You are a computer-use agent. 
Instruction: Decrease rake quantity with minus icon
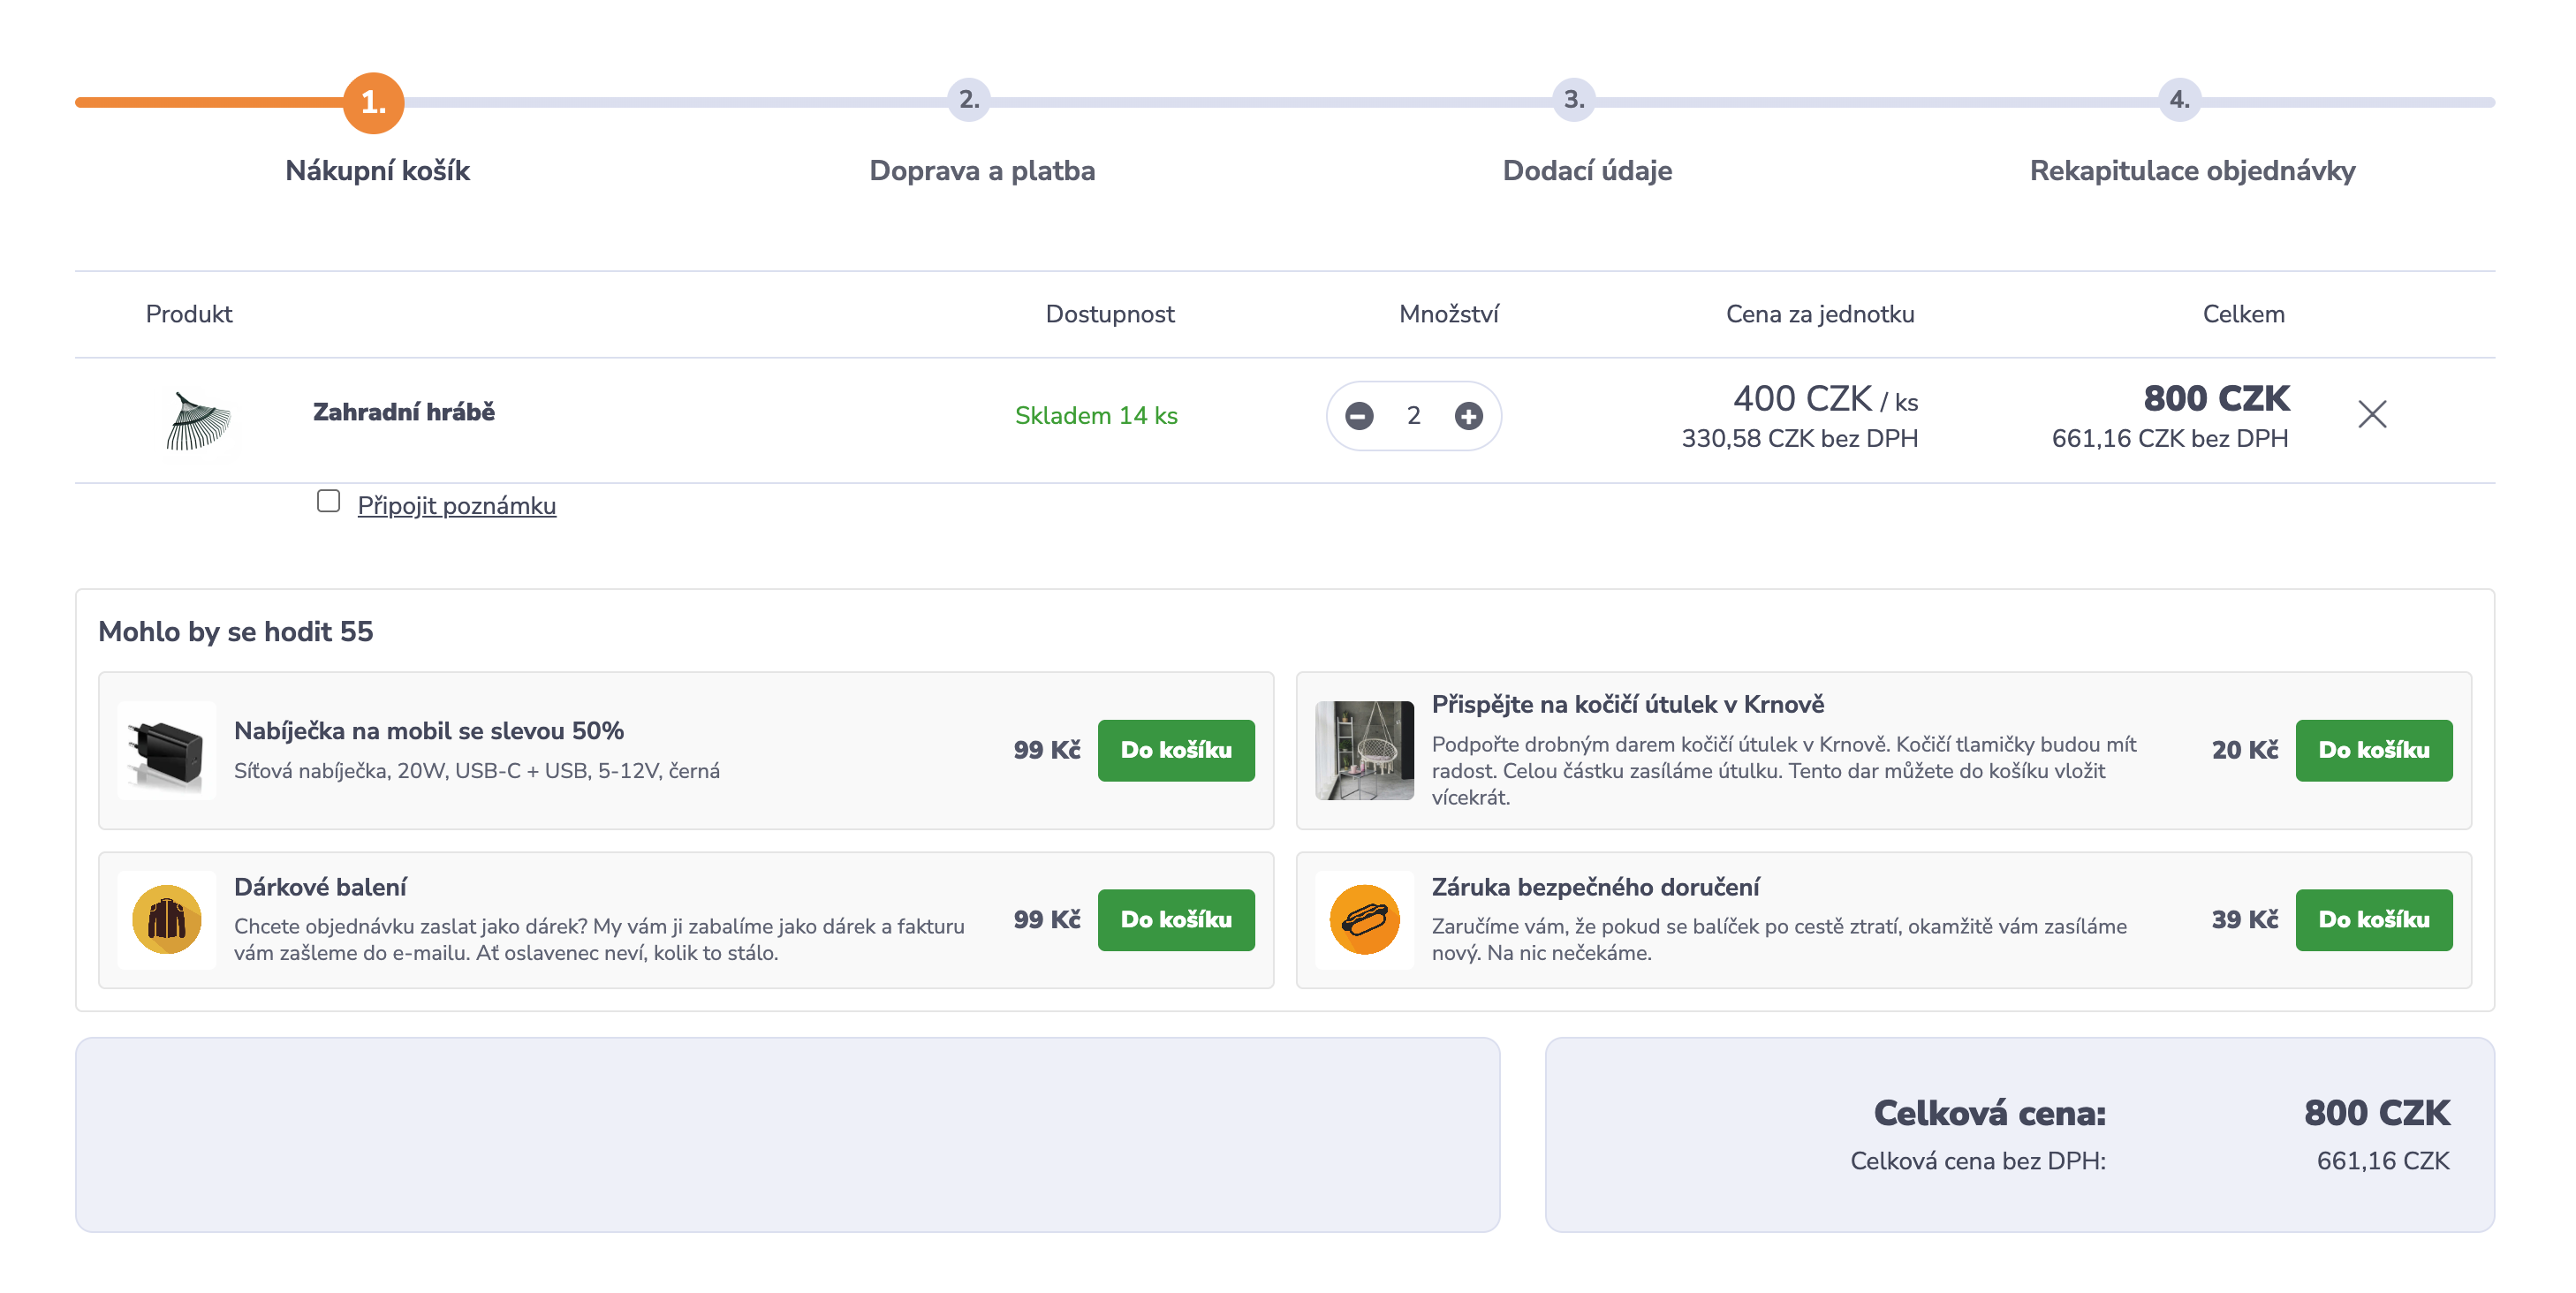tap(1359, 415)
